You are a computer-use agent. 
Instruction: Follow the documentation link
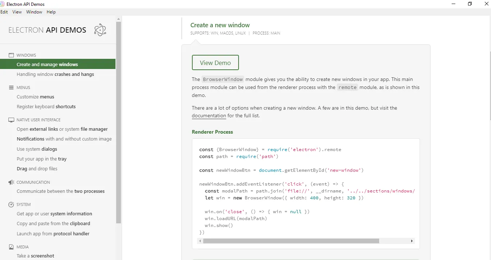point(209,116)
